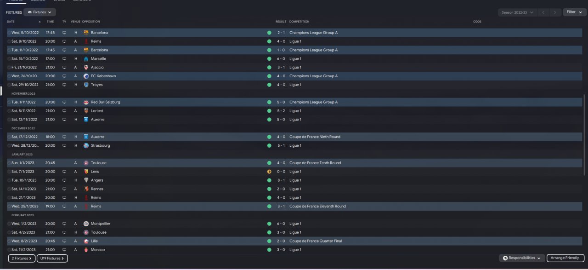The height and width of the screenshot is (270, 588).
Task: Open the Responsibilities menu
Action: 522,258
